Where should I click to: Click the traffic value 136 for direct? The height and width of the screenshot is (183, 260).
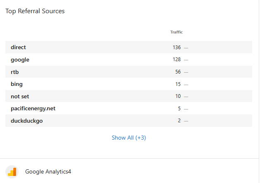(x=177, y=48)
